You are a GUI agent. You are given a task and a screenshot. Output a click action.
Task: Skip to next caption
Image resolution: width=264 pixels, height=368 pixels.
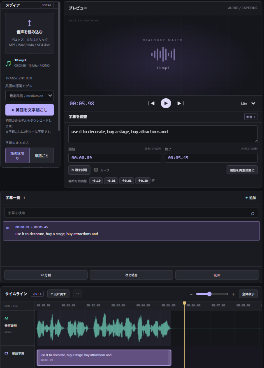point(180,103)
